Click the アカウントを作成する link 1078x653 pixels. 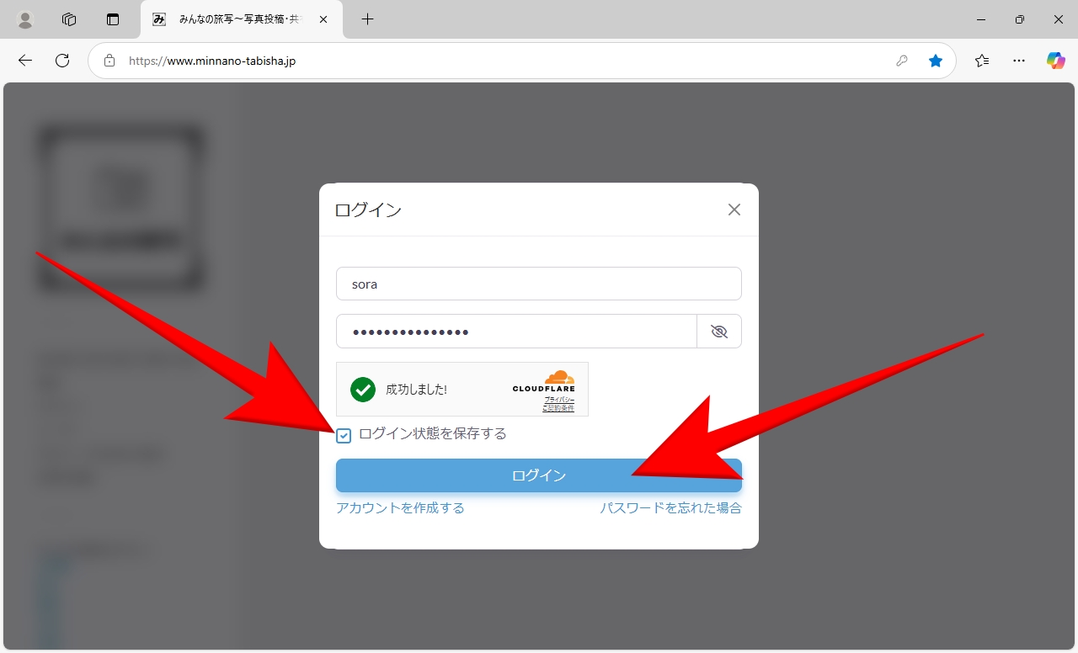click(x=400, y=508)
